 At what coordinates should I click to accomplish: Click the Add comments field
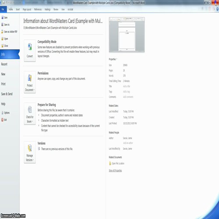click(128, 97)
